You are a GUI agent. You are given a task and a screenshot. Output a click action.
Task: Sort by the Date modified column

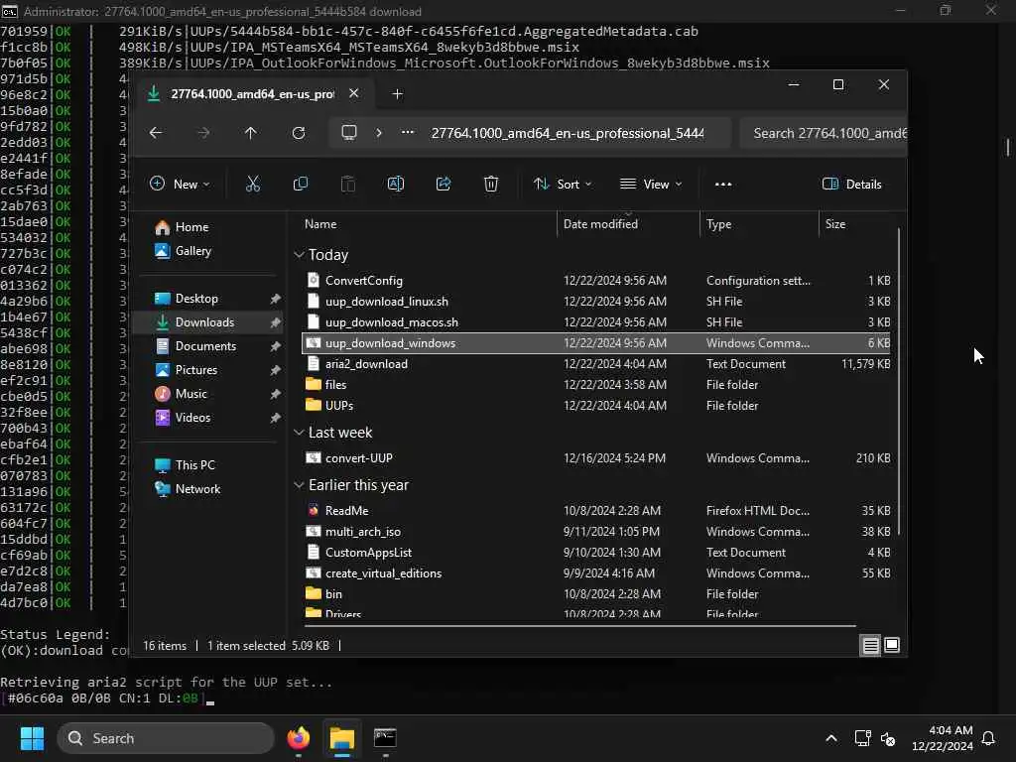(x=600, y=223)
